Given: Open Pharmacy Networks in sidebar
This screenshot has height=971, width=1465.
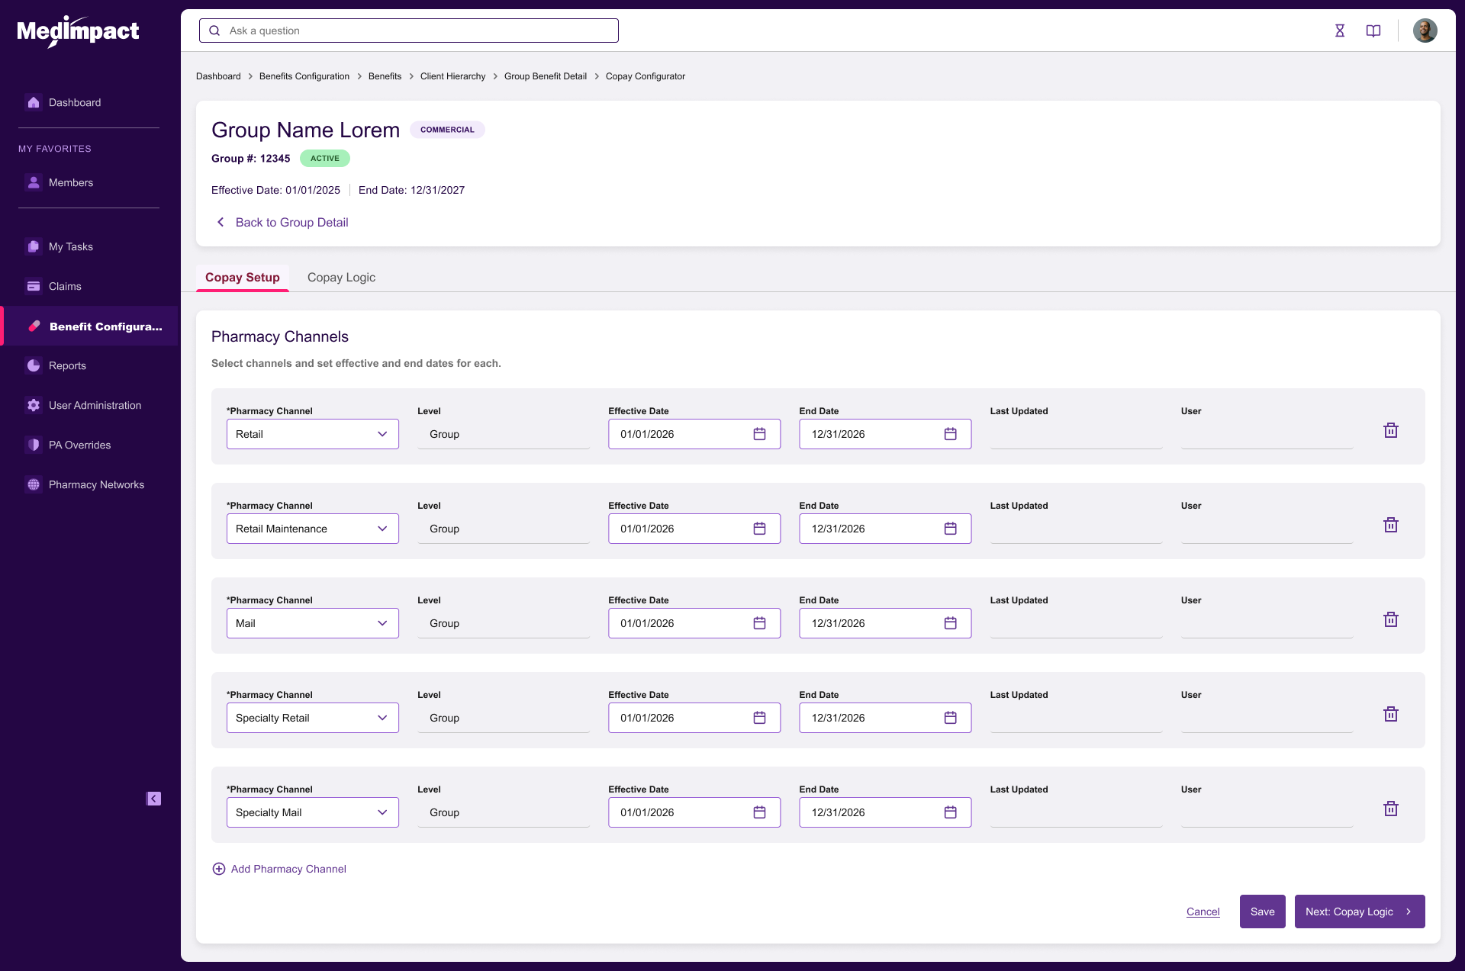Looking at the screenshot, I should (96, 484).
